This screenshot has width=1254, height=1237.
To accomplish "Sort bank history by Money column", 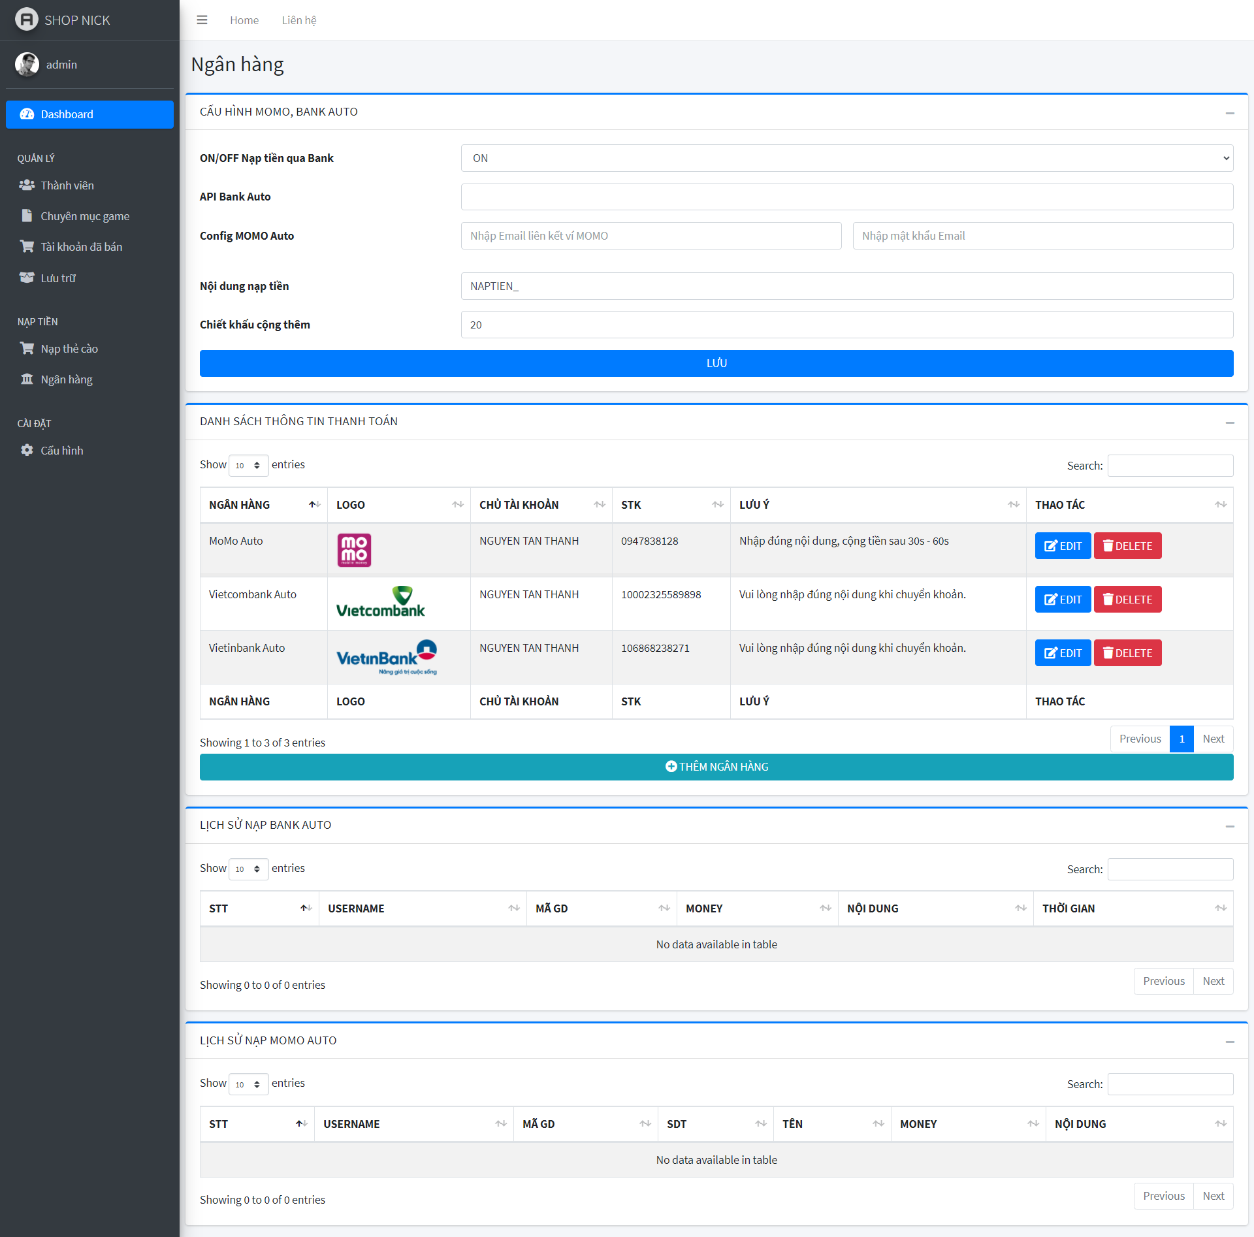I will click(756, 908).
